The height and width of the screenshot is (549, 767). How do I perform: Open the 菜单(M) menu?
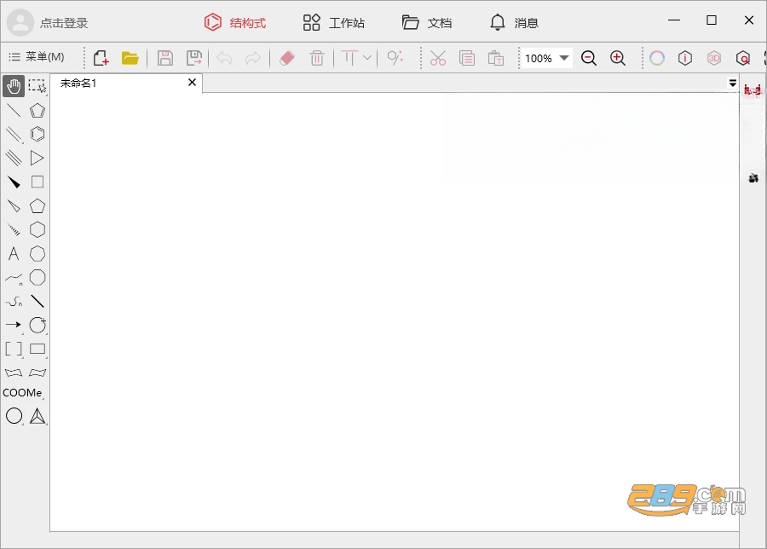click(x=37, y=57)
